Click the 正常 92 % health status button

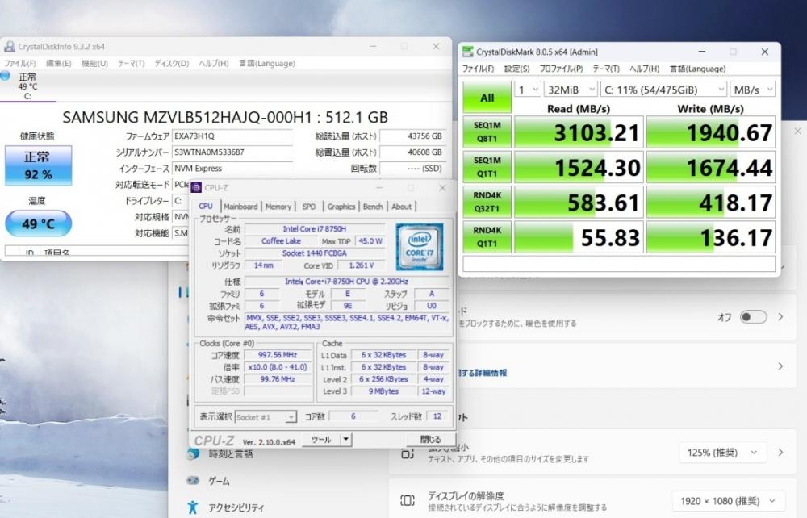38,165
